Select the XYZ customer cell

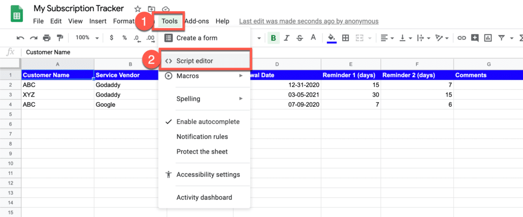(x=58, y=95)
